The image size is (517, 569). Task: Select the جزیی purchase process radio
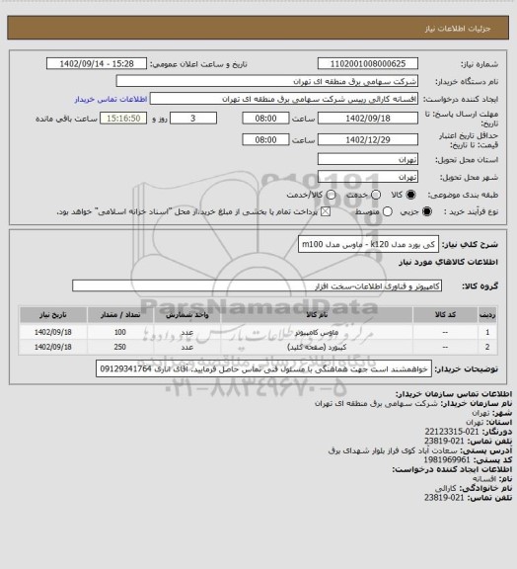[x=427, y=211]
